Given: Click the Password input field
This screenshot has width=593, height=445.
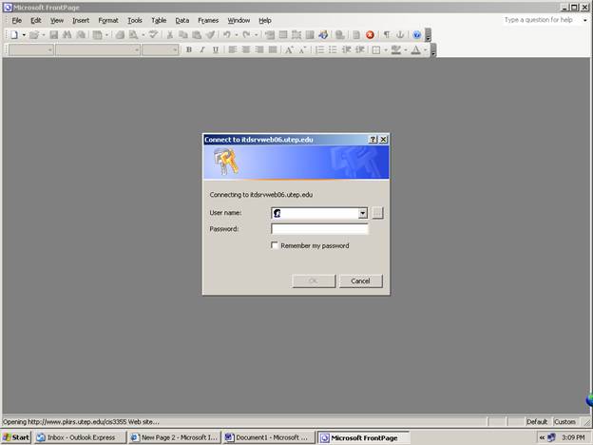Looking at the screenshot, I should 319,229.
